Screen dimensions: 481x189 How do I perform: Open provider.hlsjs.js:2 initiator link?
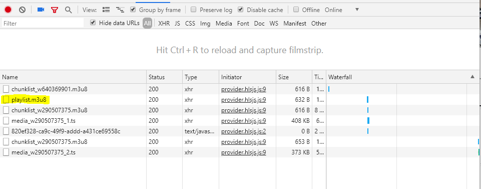pos(244,131)
